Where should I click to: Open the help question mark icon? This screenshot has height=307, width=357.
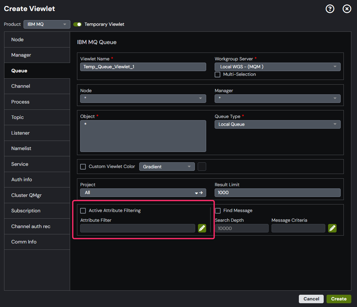coord(330,9)
